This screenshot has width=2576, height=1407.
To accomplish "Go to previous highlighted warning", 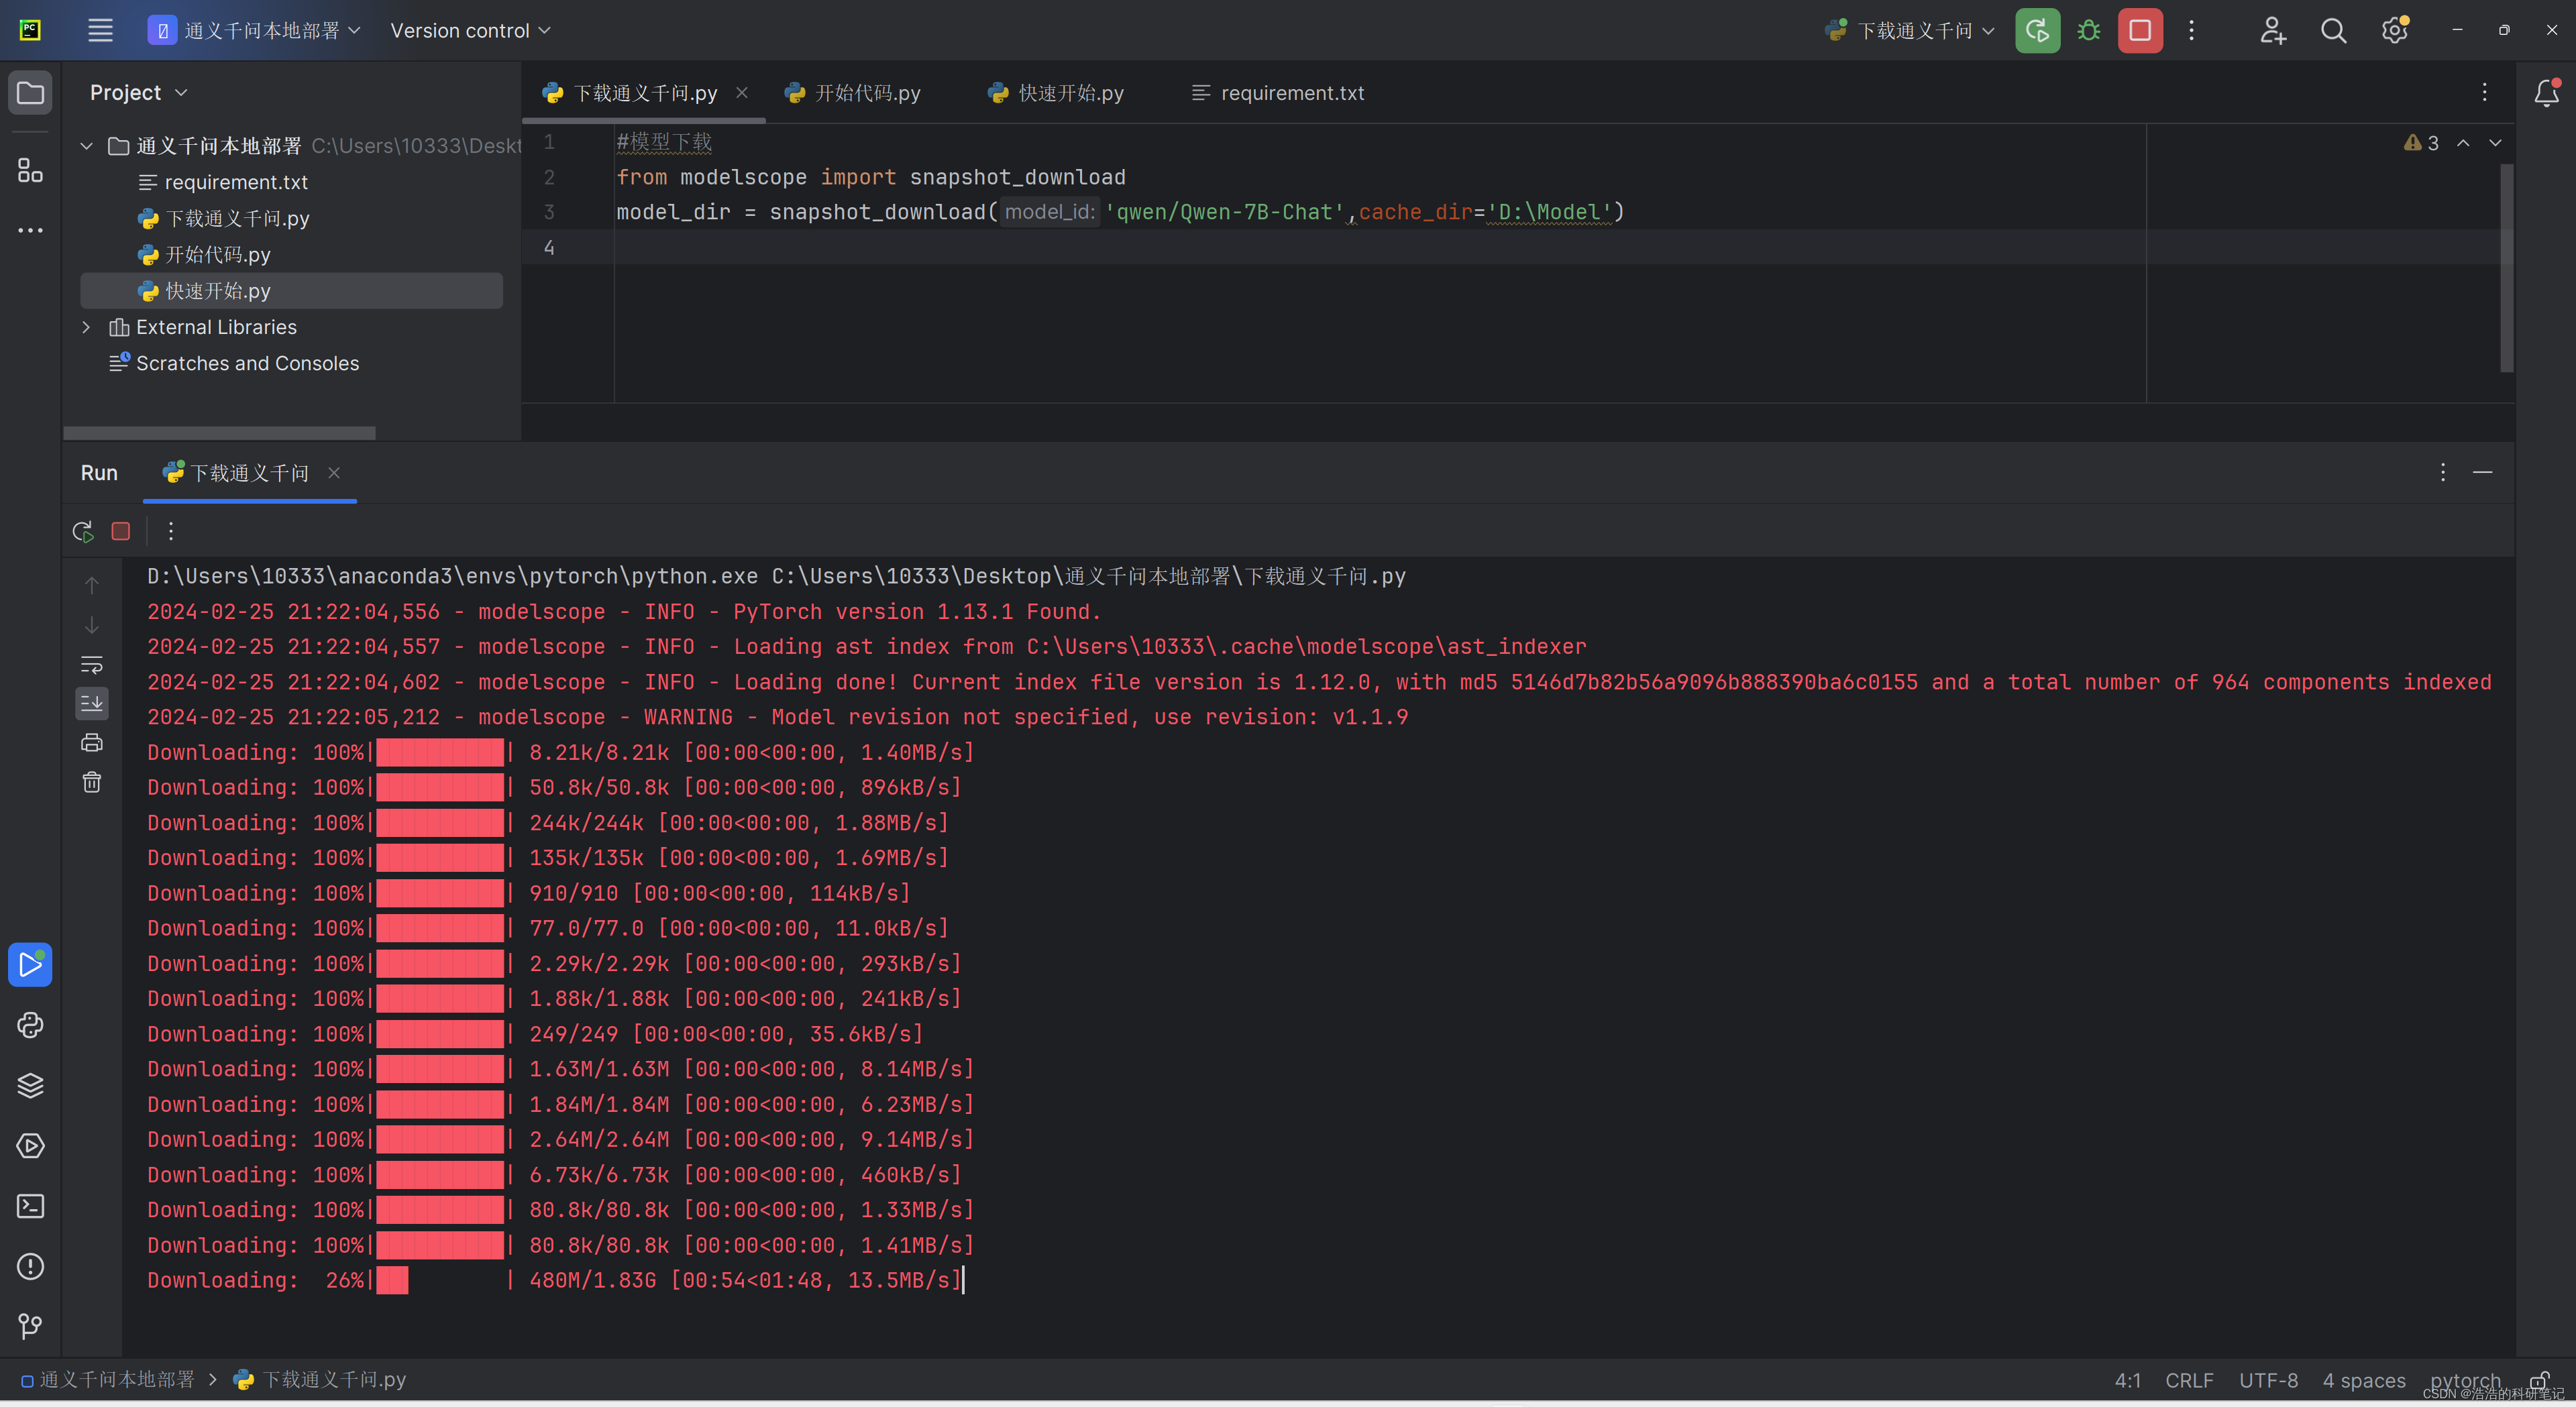I will point(2463,143).
